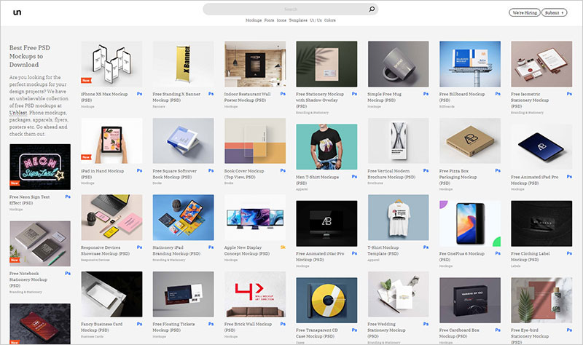Screen dimensions: 583x345
Task: Click Branding & Stationery tag under Free Notebook Mockup
Action: click(x=26, y=292)
